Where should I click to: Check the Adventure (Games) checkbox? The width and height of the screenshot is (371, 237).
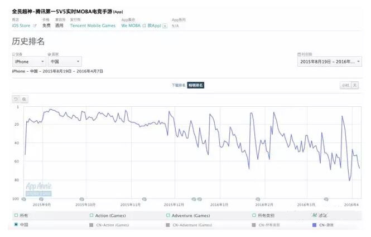point(168,215)
